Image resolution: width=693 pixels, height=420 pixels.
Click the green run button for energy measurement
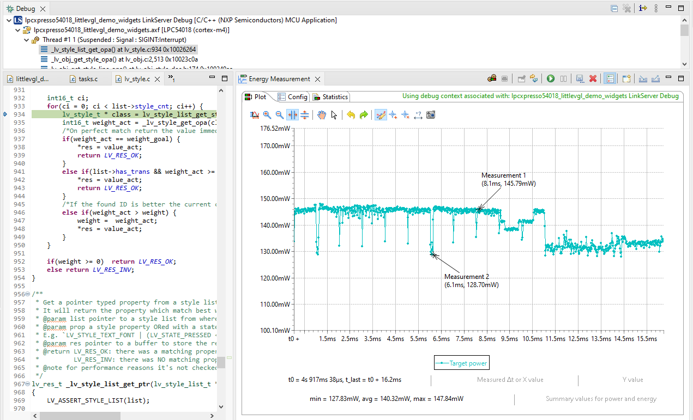tap(551, 79)
